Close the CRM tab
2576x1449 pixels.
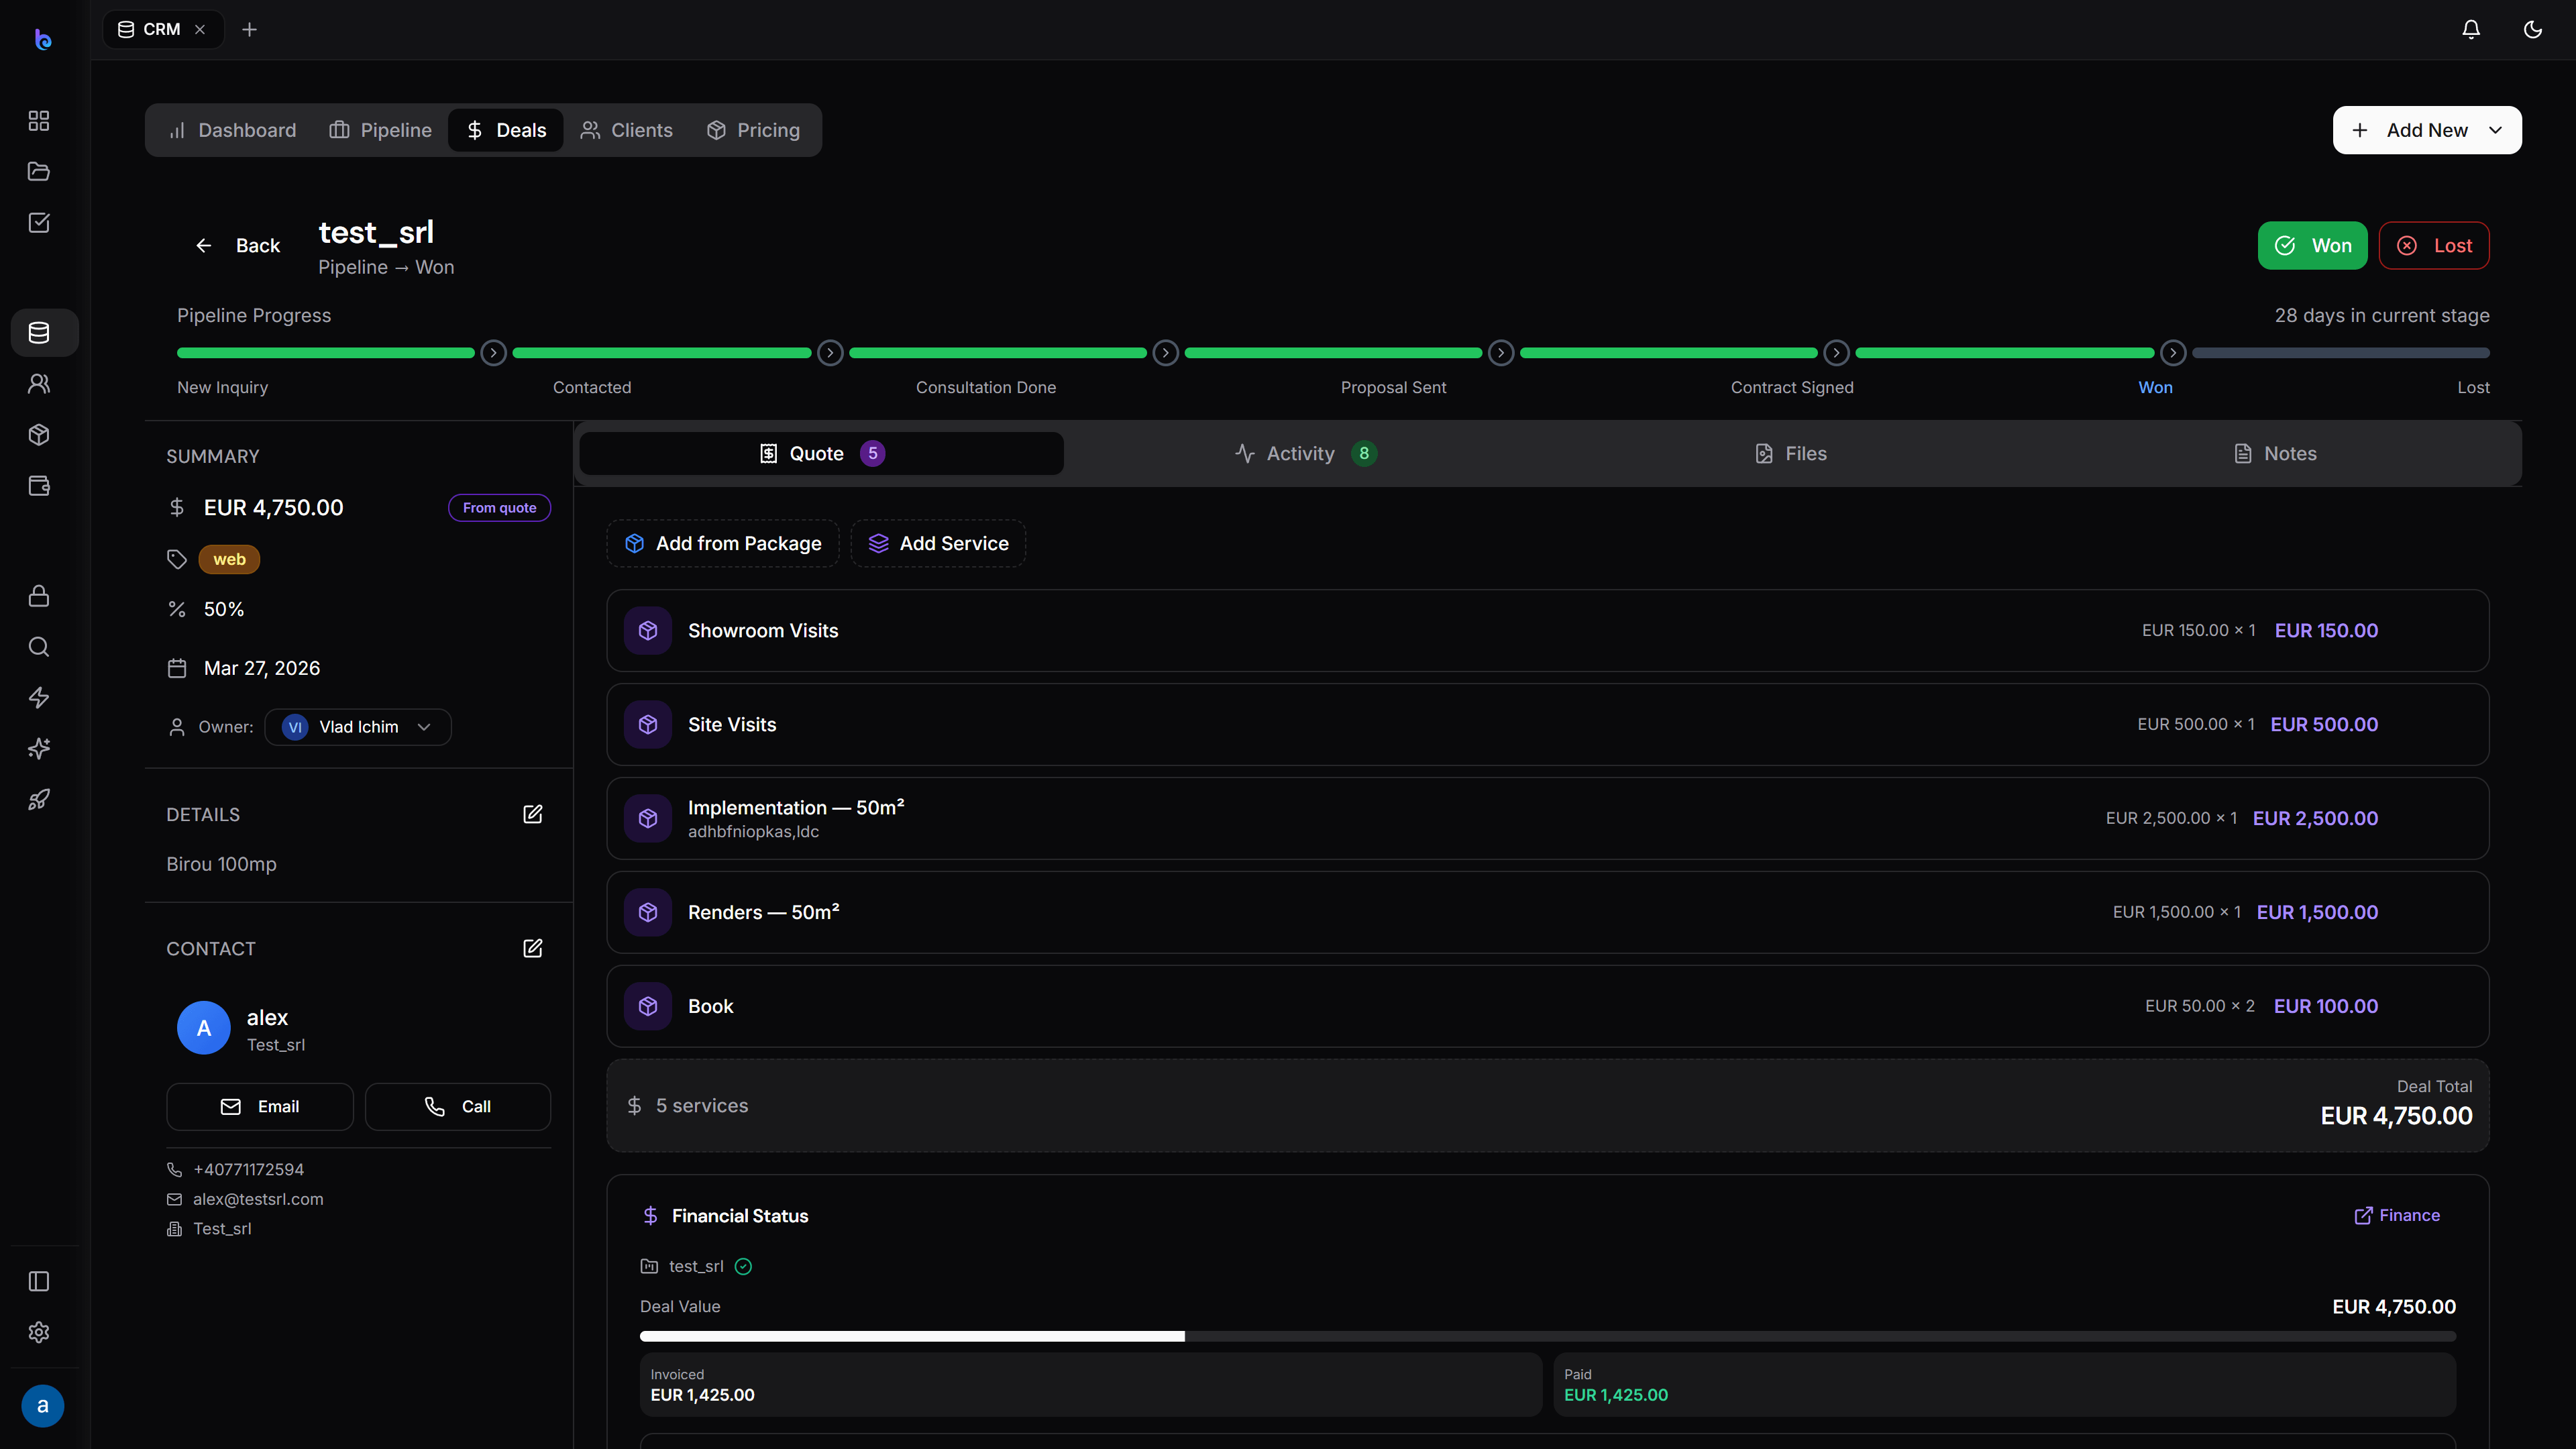pyautogui.click(x=200, y=29)
